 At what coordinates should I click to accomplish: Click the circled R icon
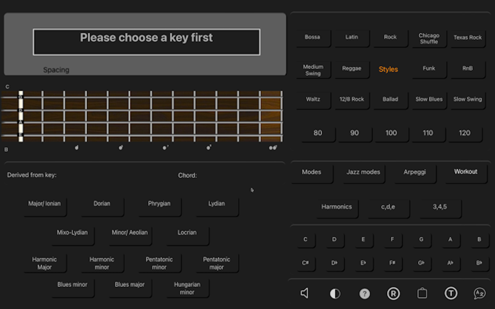click(393, 294)
